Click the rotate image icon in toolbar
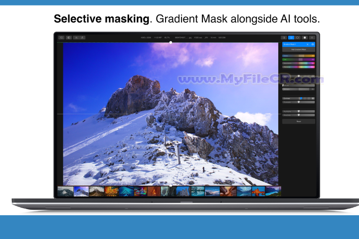The image size is (359, 239). (x=76, y=37)
